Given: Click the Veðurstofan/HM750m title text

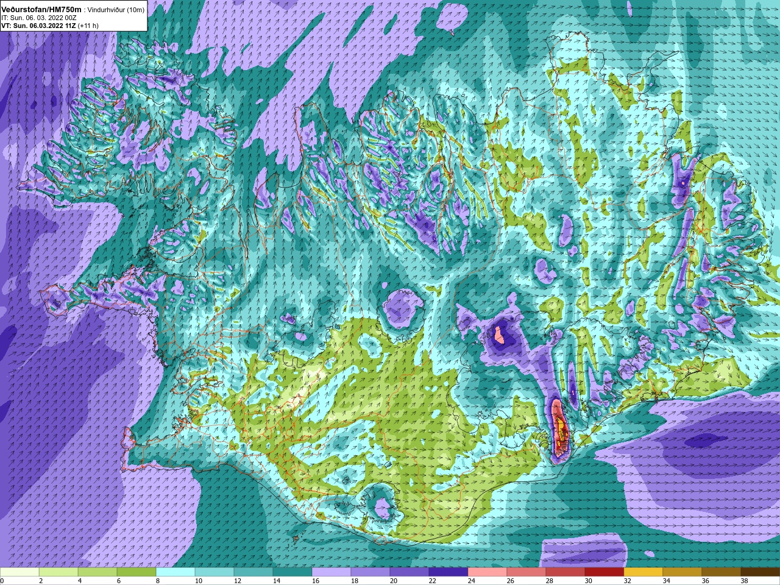Looking at the screenshot, I should [41, 9].
